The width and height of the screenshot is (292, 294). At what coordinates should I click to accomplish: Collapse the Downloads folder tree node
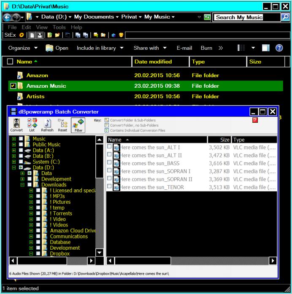click(x=23, y=185)
